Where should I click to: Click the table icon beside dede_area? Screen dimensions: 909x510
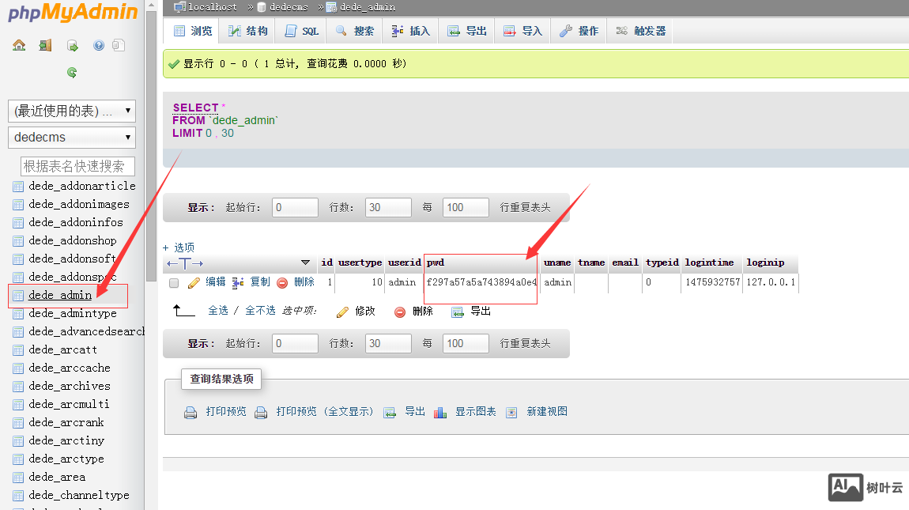pyautogui.click(x=18, y=478)
